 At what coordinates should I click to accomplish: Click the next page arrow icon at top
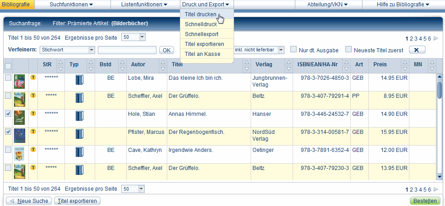click(x=436, y=39)
